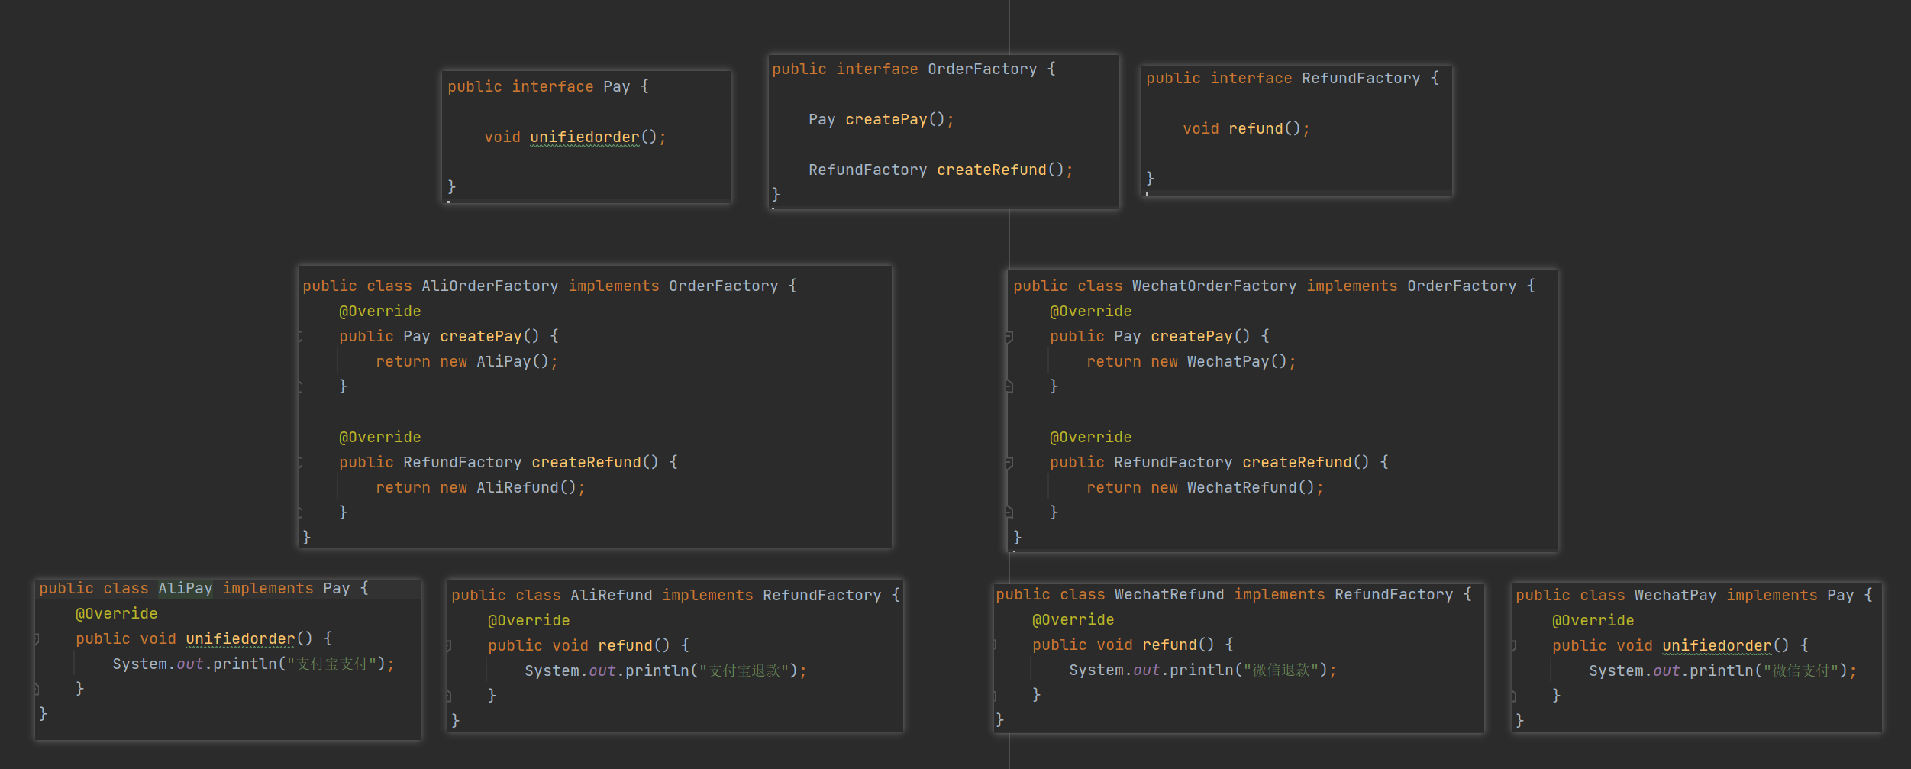Collapse unifiedorder fold marker in WechatPay class
This screenshot has width=1911, height=769.
(1513, 646)
